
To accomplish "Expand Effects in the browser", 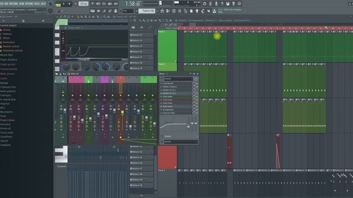I will coord(6,38).
